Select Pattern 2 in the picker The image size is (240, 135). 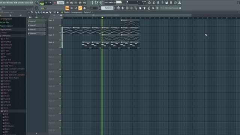[x=36, y=25]
